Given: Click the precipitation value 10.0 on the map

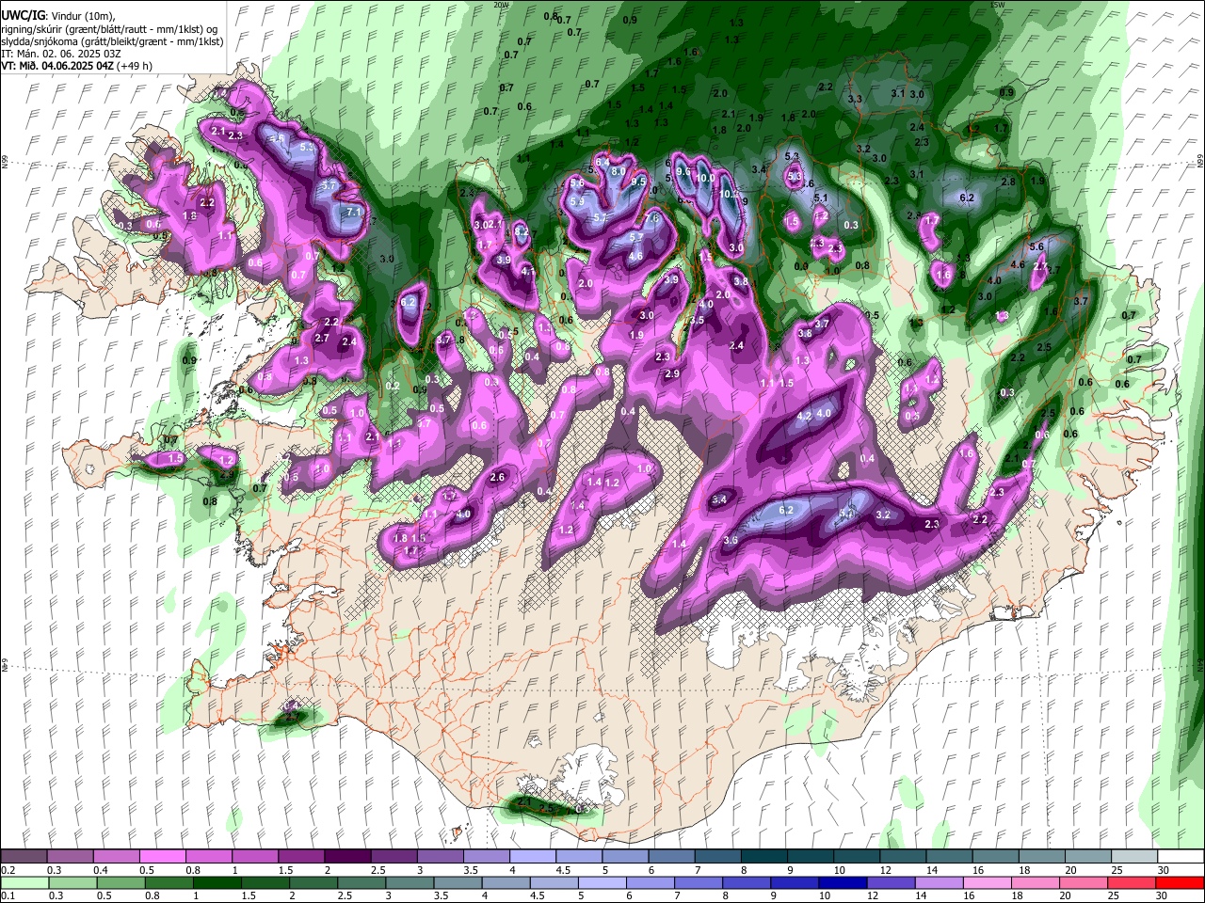Looking at the screenshot, I should click(x=705, y=178).
